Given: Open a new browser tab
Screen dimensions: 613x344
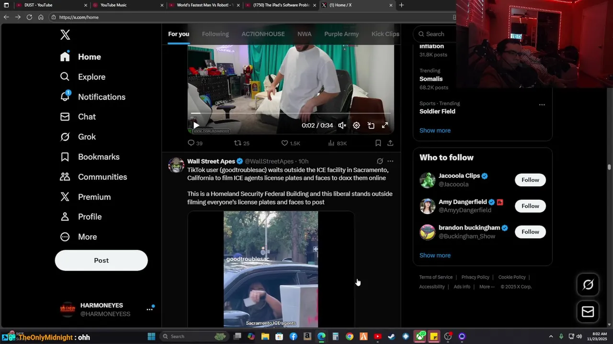Looking at the screenshot, I should (401, 5).
